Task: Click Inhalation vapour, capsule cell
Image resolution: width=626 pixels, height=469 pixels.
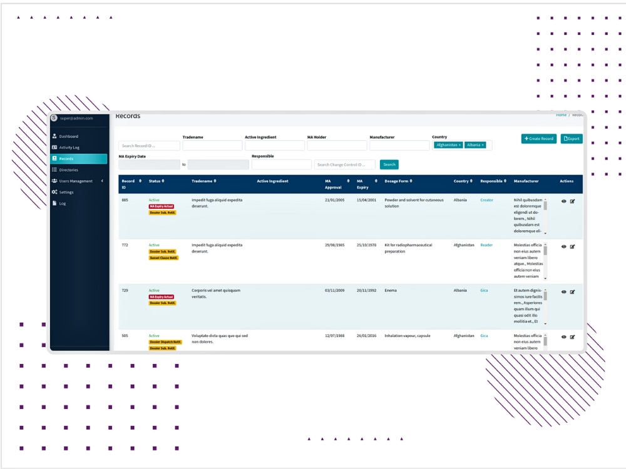Action: coord(408,335)
